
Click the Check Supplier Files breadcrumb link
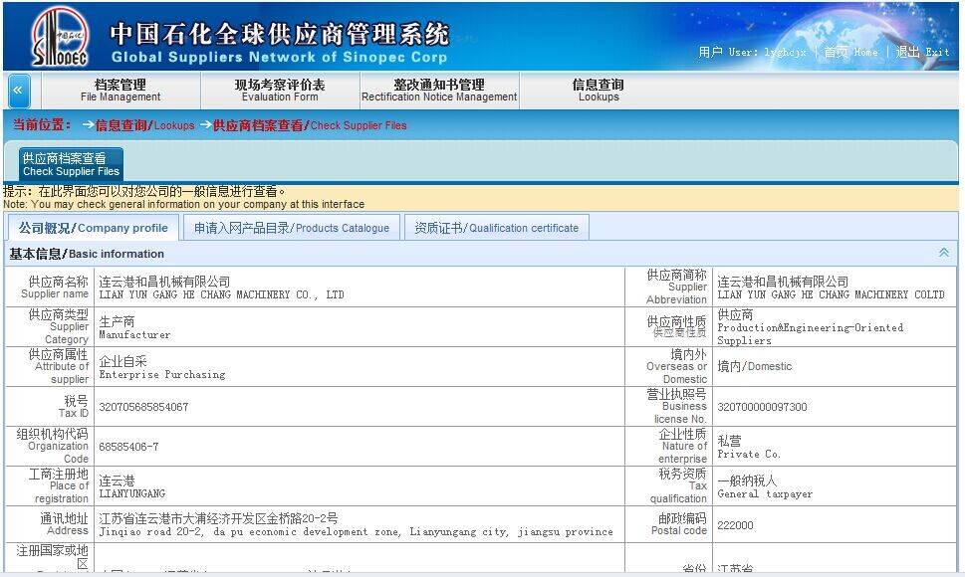coord(310,125)
